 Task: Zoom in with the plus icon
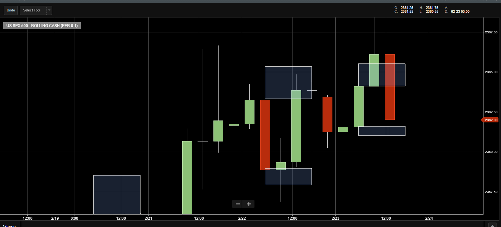click(249, 204)
